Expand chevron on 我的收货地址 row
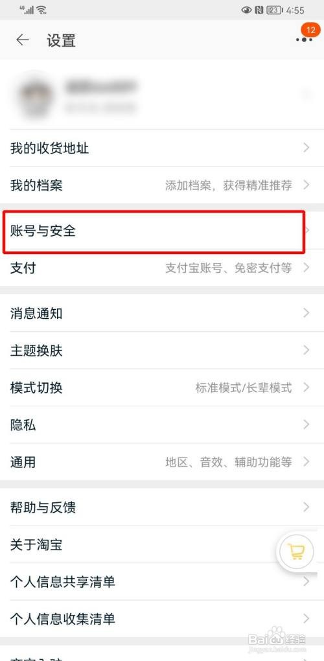 coord(307,148)
